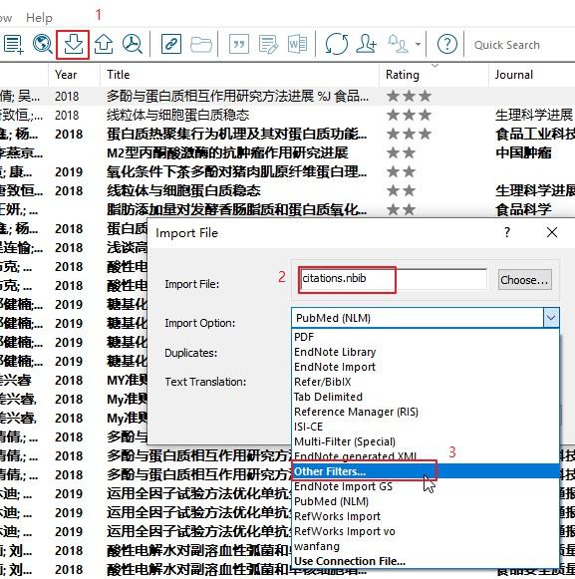Select the 'RefWorks Import' option in the list
This screenshot has width=575, height=579.
426,516
